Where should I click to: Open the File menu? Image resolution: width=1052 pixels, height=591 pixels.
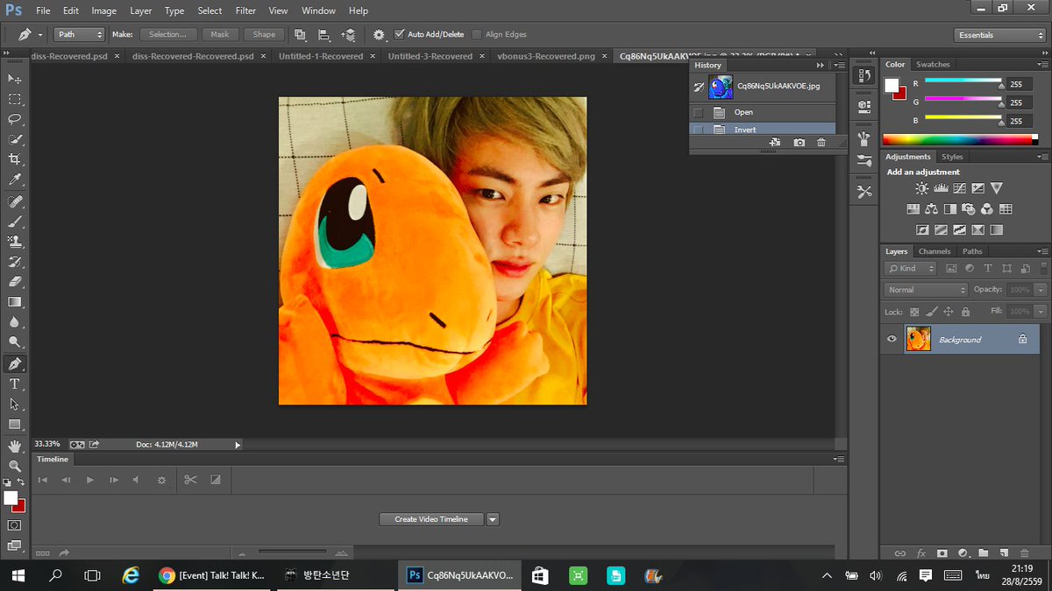coord(43,11)
